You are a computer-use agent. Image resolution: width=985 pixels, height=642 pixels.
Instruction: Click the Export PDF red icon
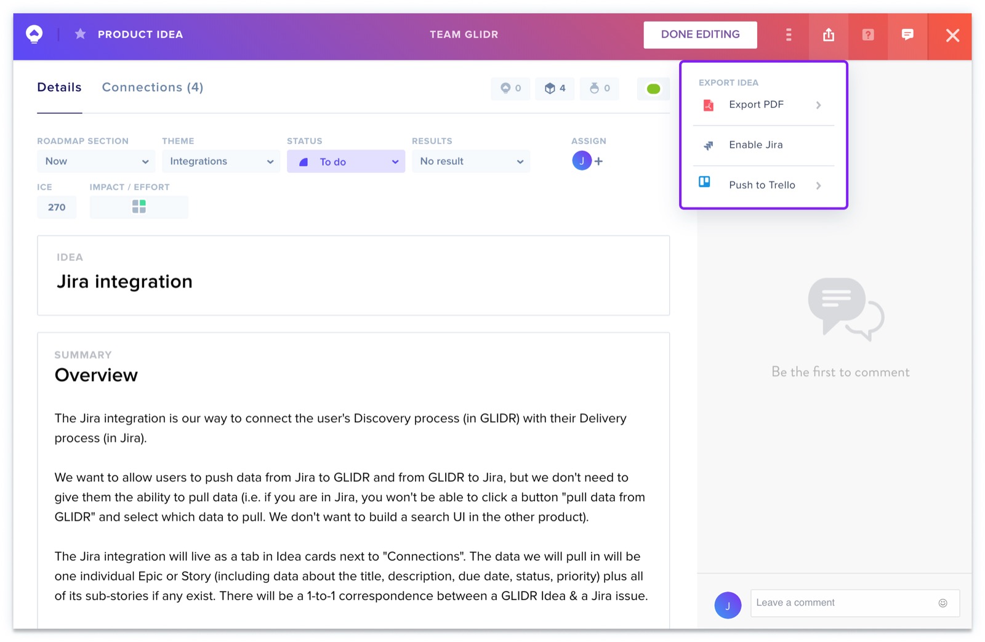click(x=709, y=105)
